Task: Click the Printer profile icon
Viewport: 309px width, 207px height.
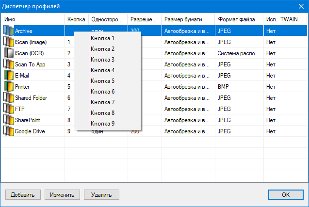Action: [9, 86]
